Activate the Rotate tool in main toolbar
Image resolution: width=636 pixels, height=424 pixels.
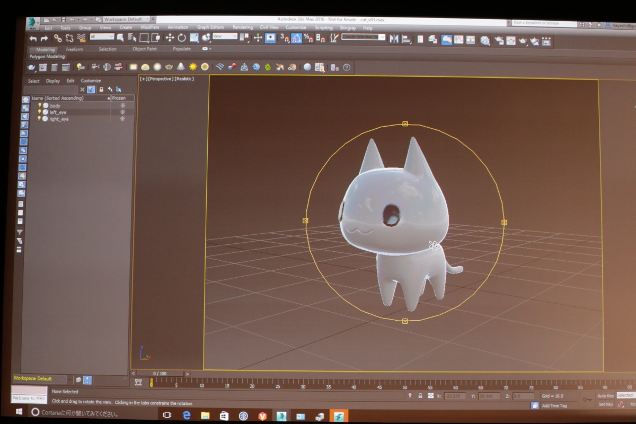pos(182,38)
